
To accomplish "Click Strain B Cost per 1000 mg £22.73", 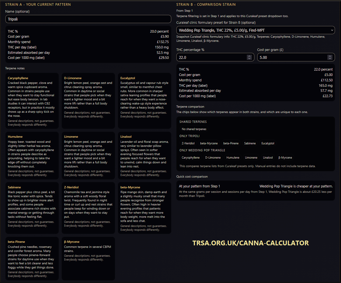I will (x=327, y=96).
